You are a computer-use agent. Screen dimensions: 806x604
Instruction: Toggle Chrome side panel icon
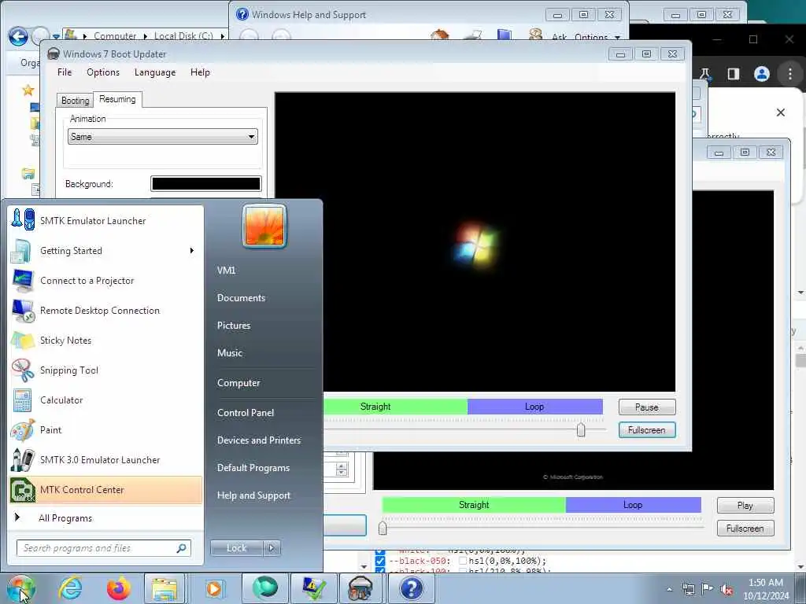pyautogui.click(x=734, y=74)
